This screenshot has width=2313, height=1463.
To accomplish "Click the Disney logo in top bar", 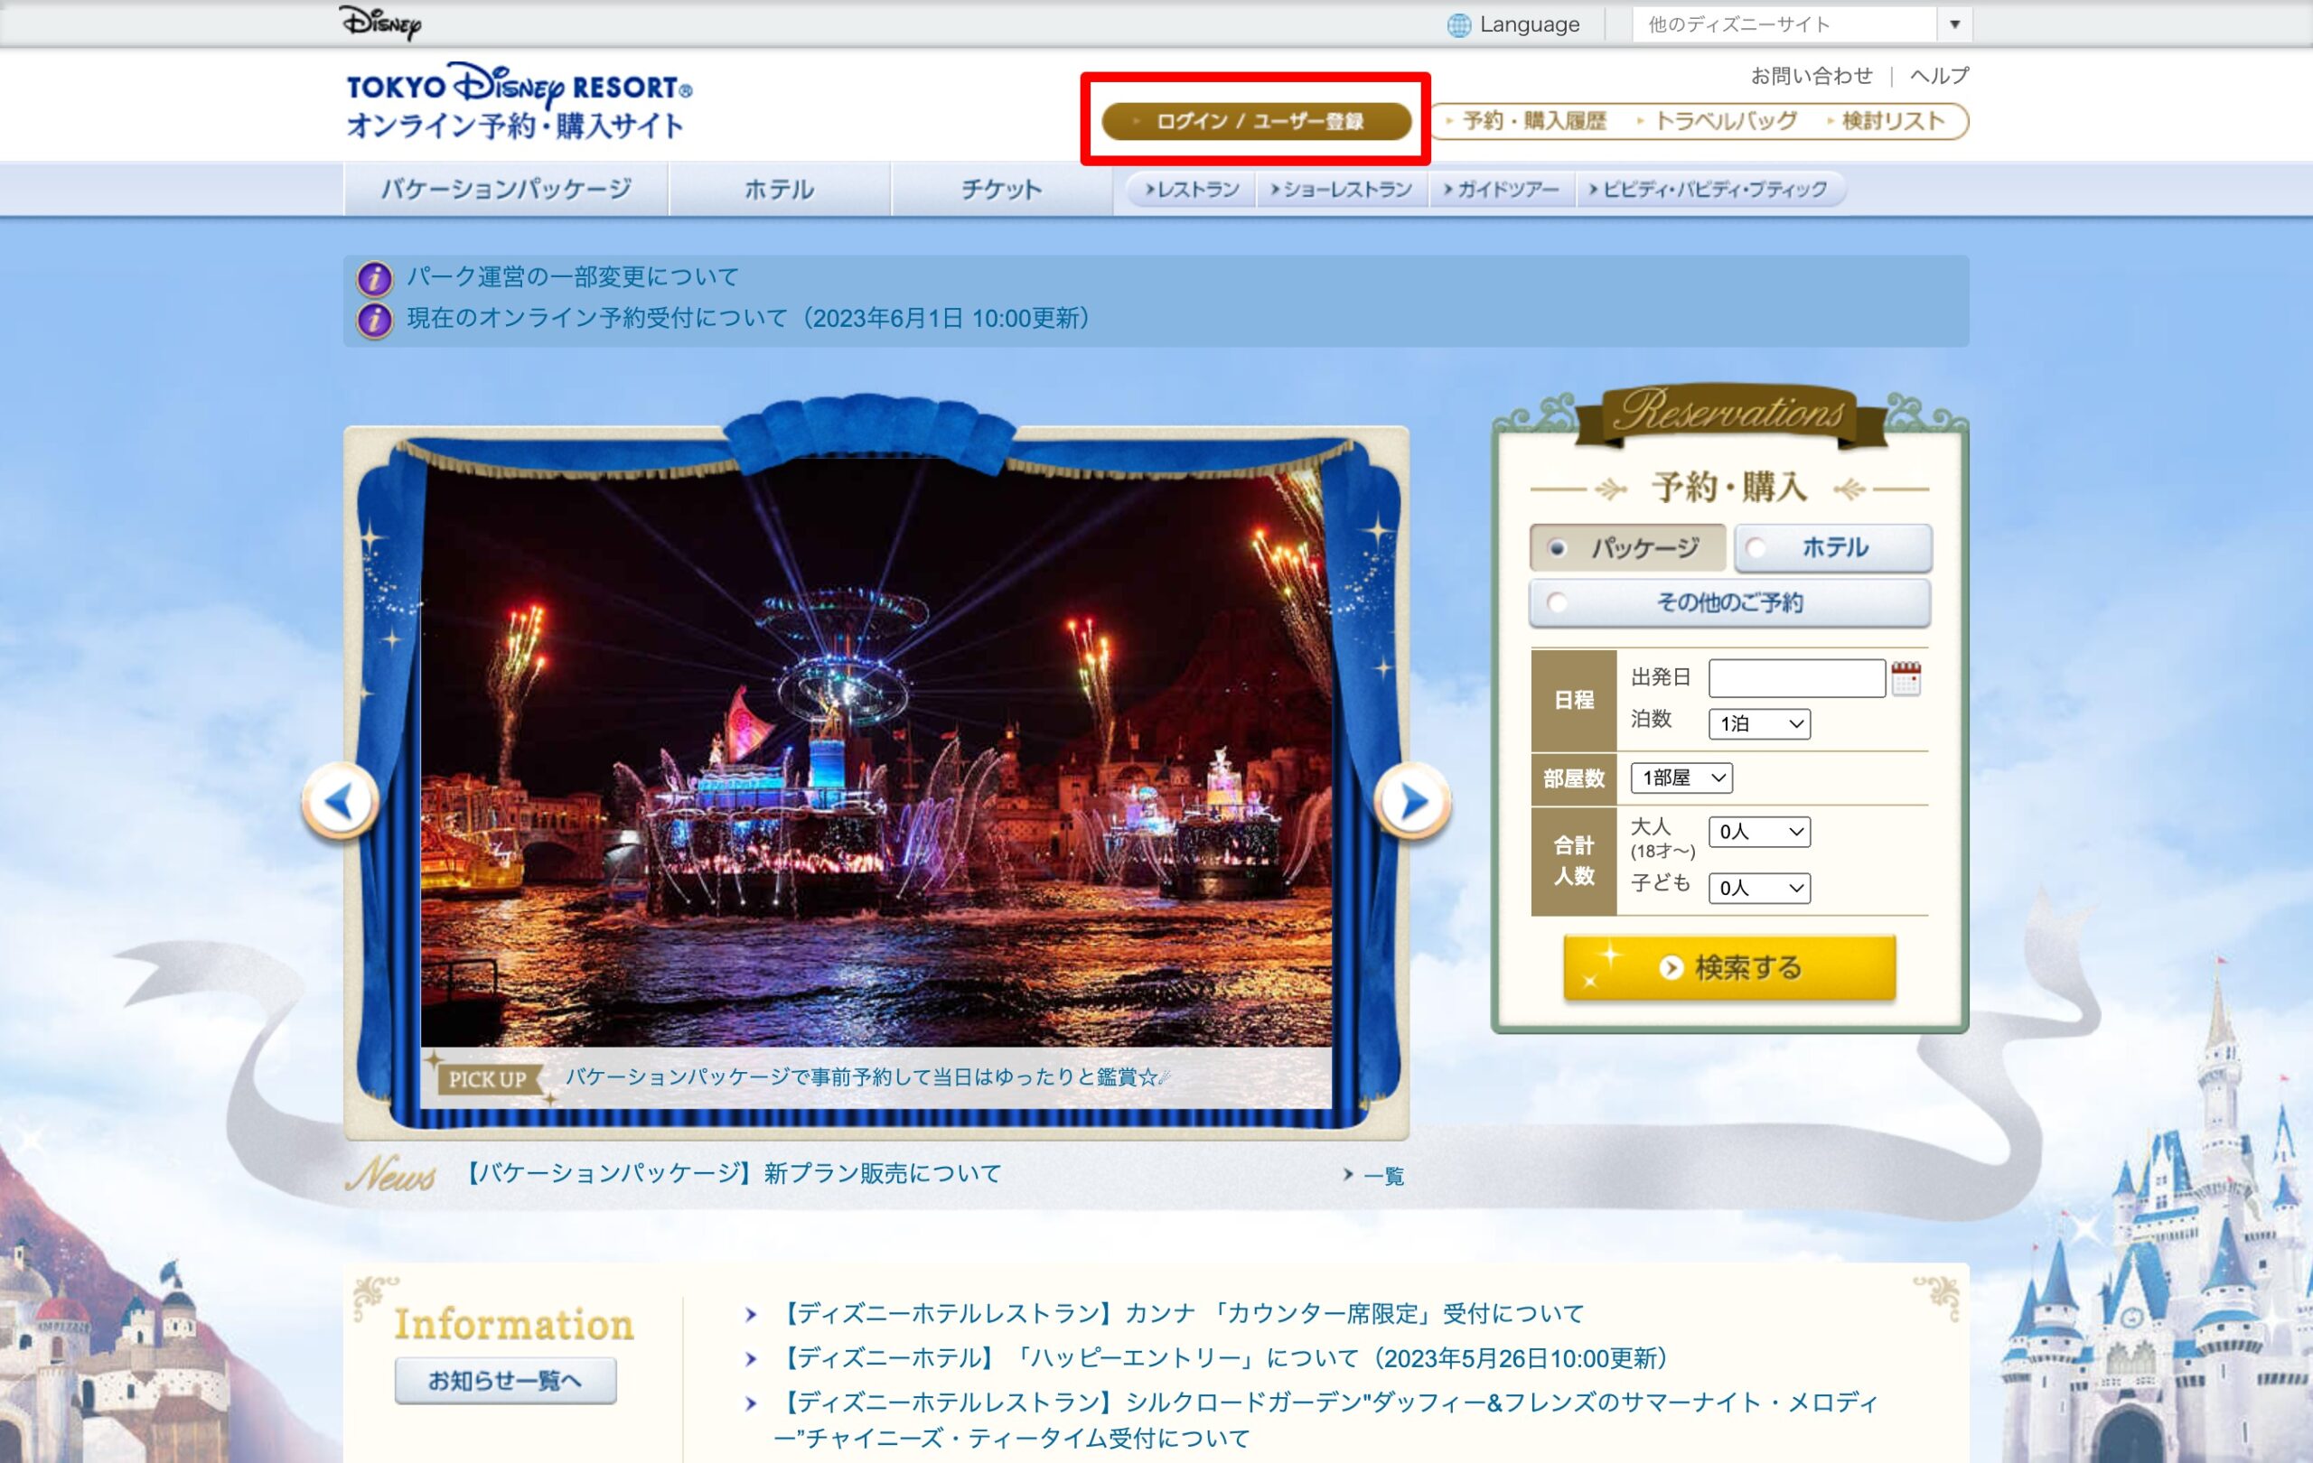I will point(380,22).
